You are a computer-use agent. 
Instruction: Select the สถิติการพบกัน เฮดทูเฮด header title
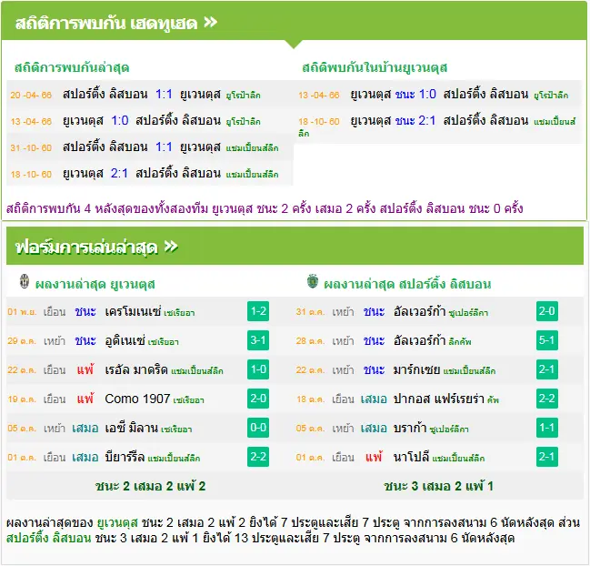pyautogui.click(x=106, y=24)
